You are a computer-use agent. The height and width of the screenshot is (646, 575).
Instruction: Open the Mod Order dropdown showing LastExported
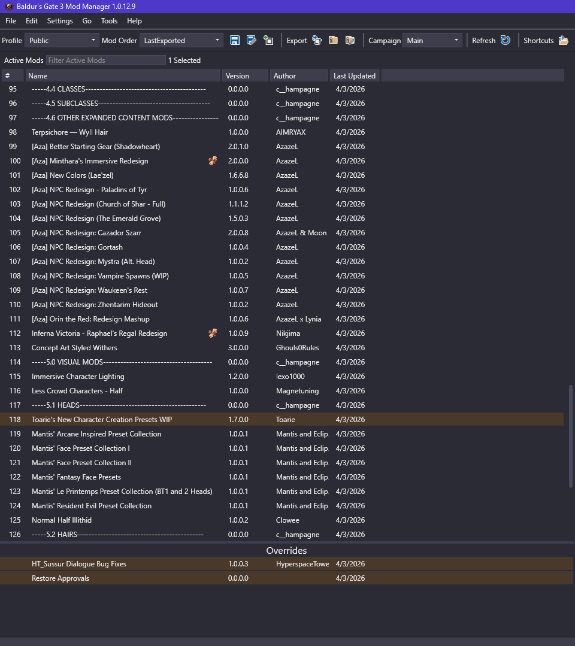point(181,40)
